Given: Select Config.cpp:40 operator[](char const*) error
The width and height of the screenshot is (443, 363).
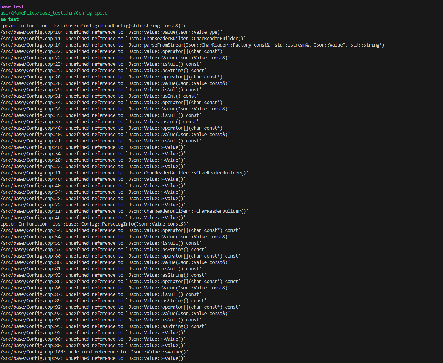Looking at the screenshot, I should tap(113, 128).
